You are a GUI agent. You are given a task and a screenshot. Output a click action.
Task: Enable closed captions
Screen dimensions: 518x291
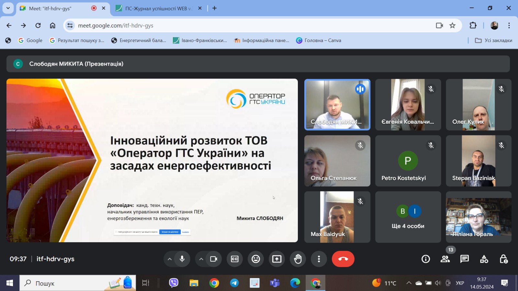[234, 259]
